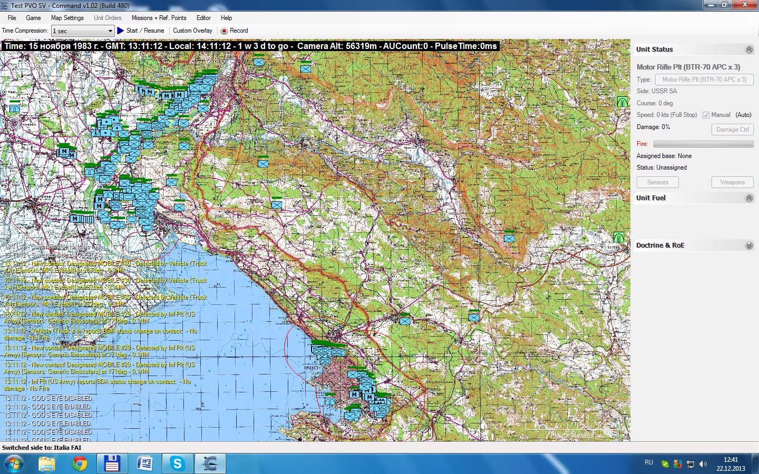
Task: Open Google Chrome from the taskbar
Action: (80, 463)
